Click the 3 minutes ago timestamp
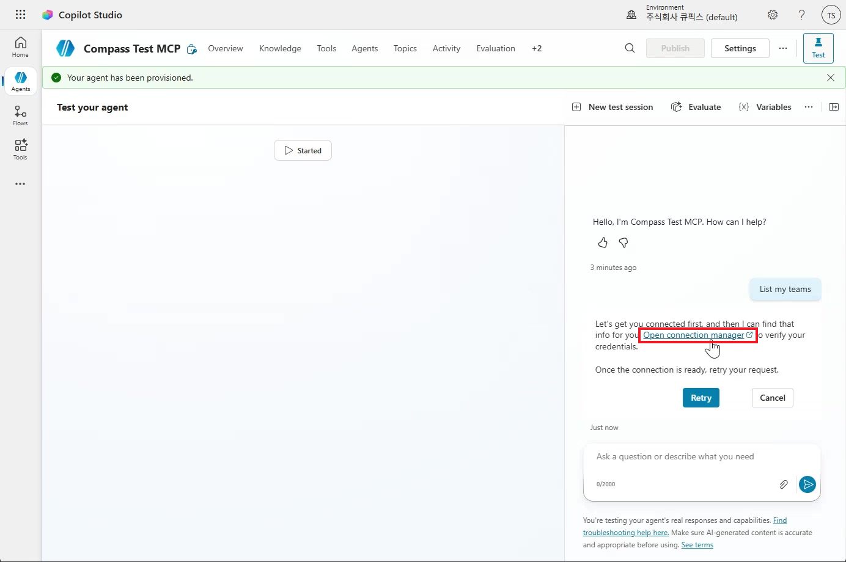 pyautogui.click(x=613, y=268)
